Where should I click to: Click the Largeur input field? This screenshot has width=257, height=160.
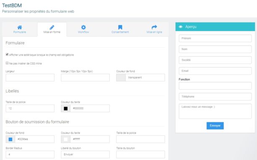tap(30, 77)
